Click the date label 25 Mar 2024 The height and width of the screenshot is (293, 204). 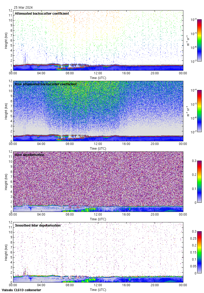pyautogui.click(x=23, y=8)
